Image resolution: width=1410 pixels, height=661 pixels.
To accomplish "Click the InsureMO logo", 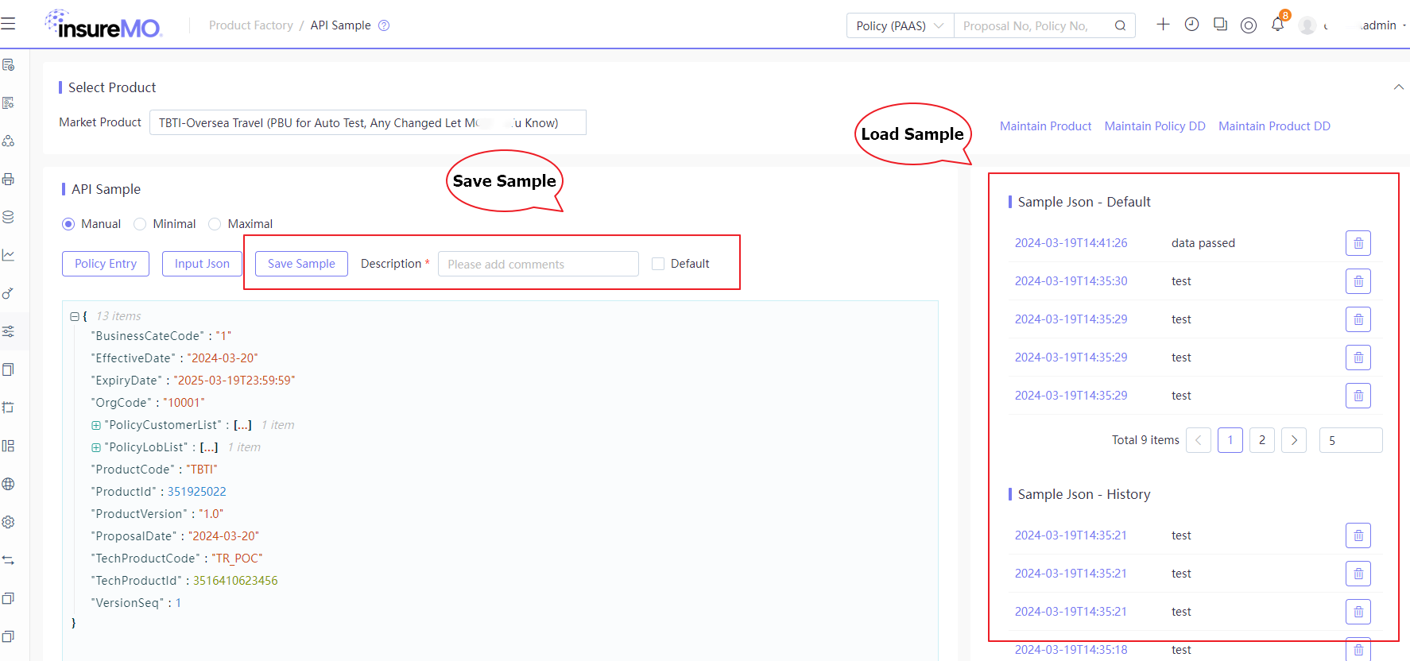I will (103, 25).
